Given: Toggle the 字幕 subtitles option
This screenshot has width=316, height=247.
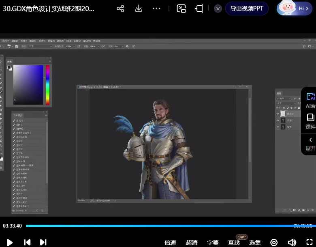Looking at the screenshot, I should [213, 243].
